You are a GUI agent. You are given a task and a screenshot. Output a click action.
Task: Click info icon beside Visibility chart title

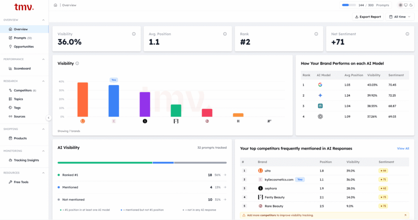click(77, 63)
